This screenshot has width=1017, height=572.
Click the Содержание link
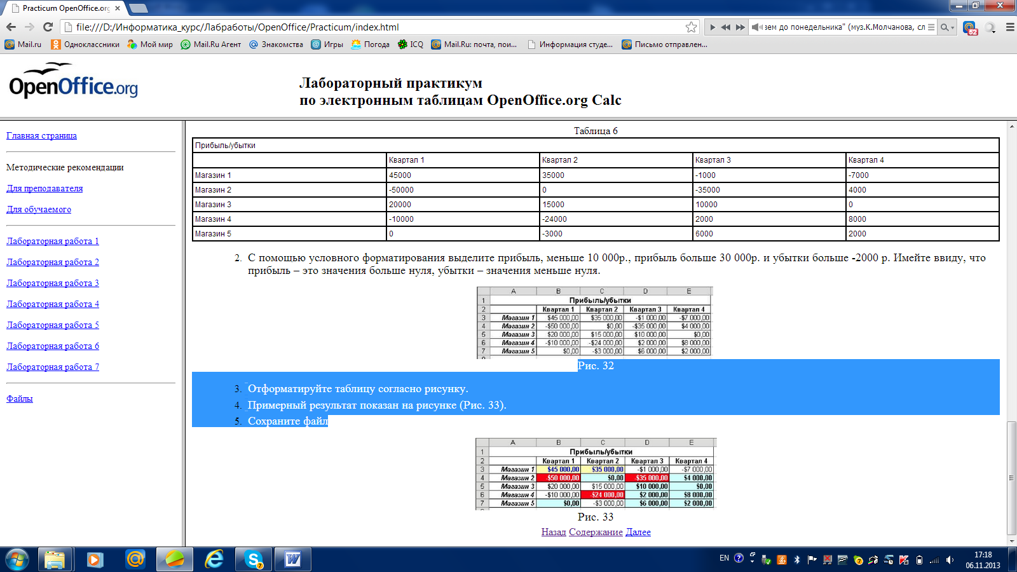pos(596,532)
